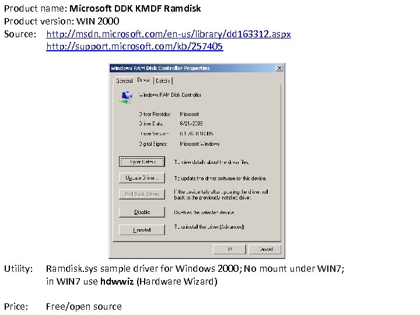420x315 pixels.
Task: Confirm the dialog with OK
Action: [x=230, y=249]
